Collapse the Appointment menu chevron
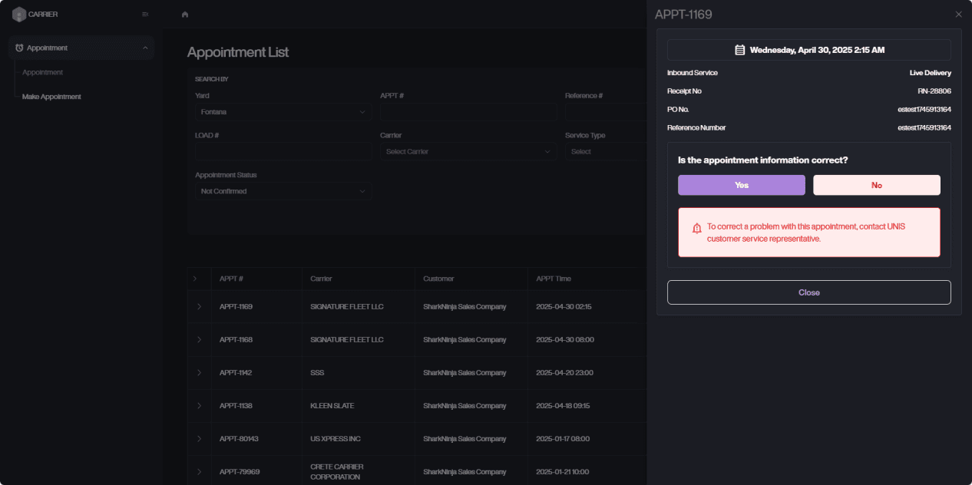The height and width of the screenshot is (485, 972). (145, 48)
